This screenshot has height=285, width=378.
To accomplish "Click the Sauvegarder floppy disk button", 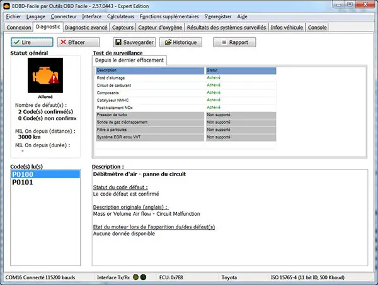I will point(134,42).
